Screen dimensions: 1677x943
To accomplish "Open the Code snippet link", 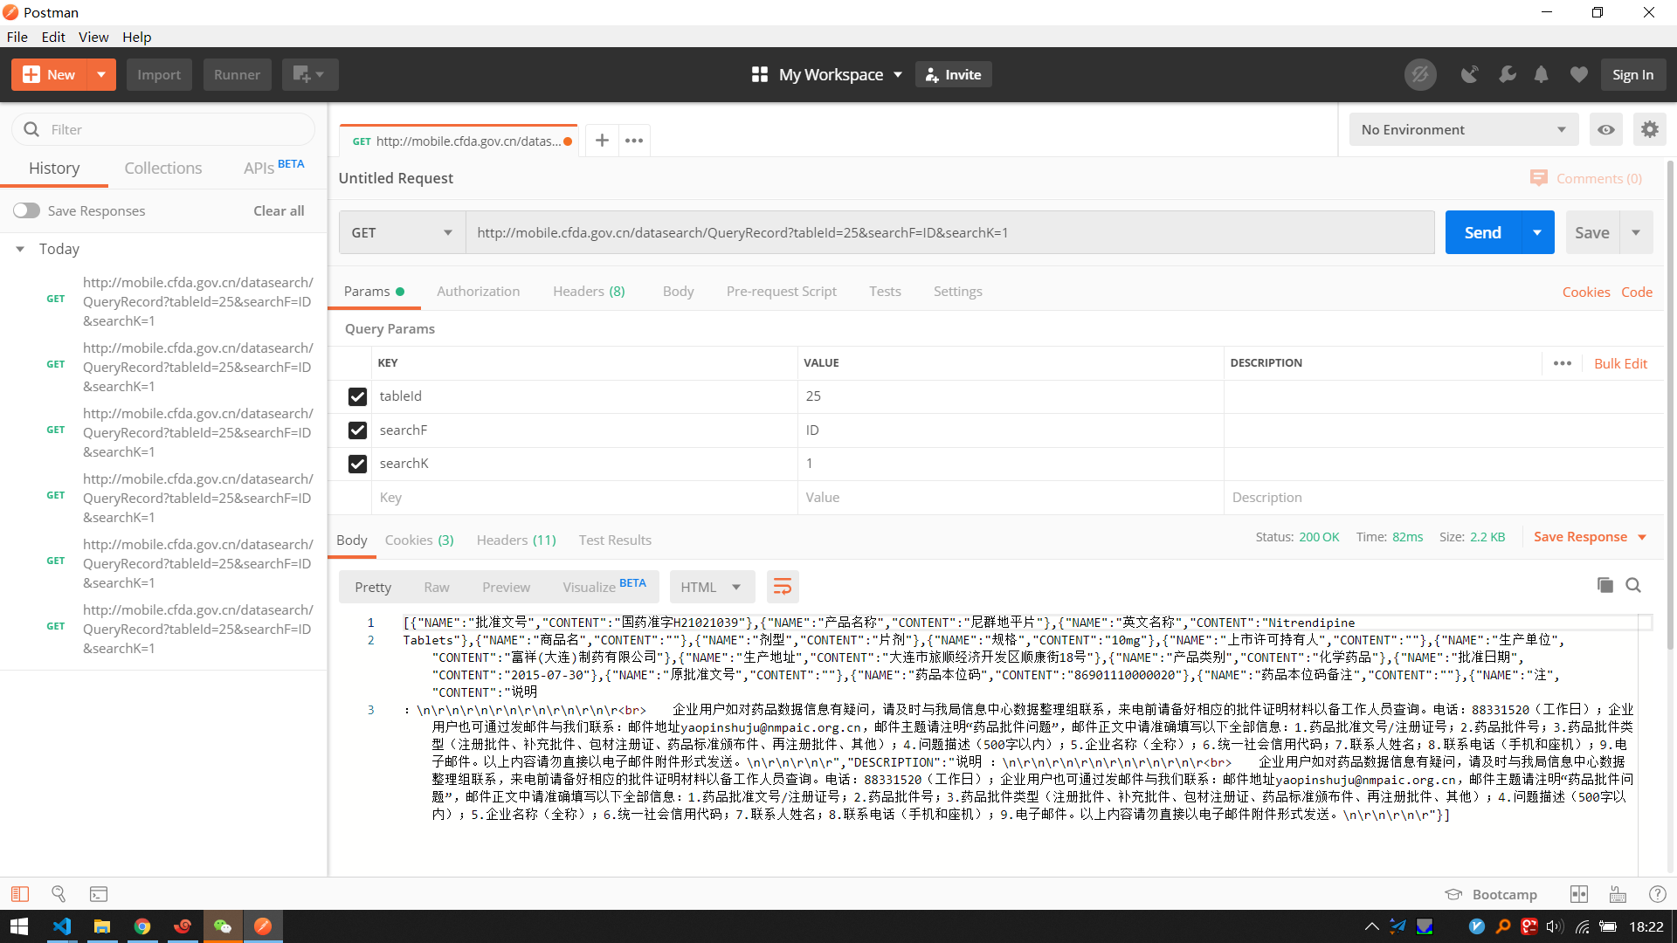I will [x=1636, y=292].
